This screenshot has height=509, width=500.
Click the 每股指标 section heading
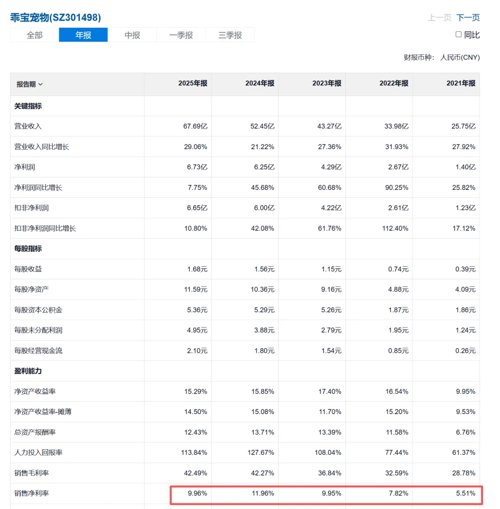[28, 249]
